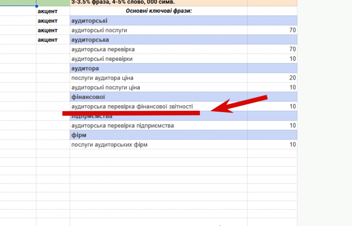Select the 'аудиторська' group header cell
Screen dimensions: 352x226
159,40
